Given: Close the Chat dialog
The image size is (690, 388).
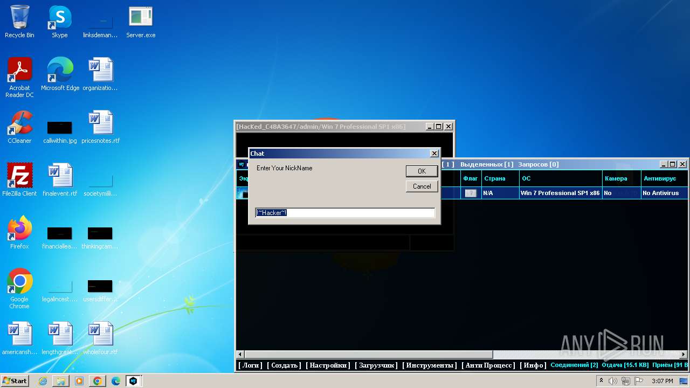Looking at the screenshot, I should point(434,154).
